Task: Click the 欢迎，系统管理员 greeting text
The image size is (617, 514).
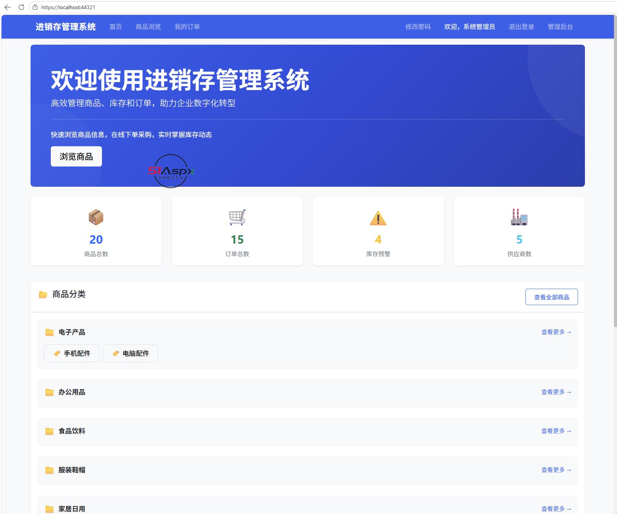Action: (x=470, y=27)
